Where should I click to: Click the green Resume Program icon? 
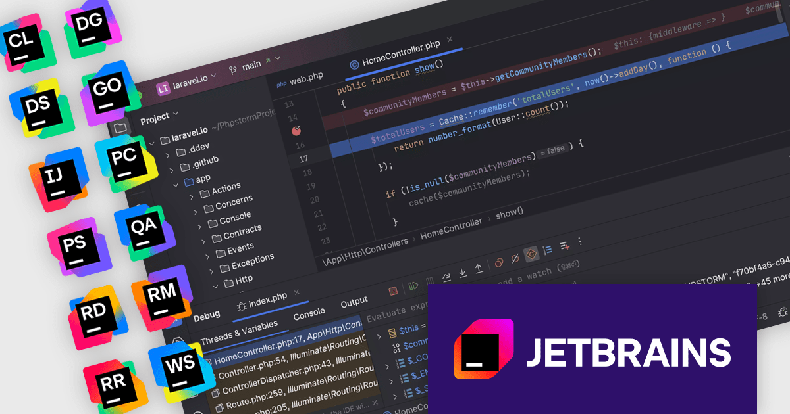pyautogui.click(x=413, y=286)
